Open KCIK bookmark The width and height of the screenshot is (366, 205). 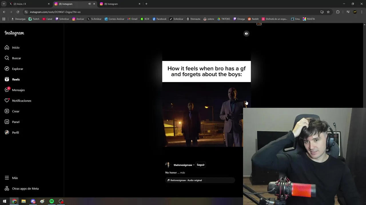145,19
